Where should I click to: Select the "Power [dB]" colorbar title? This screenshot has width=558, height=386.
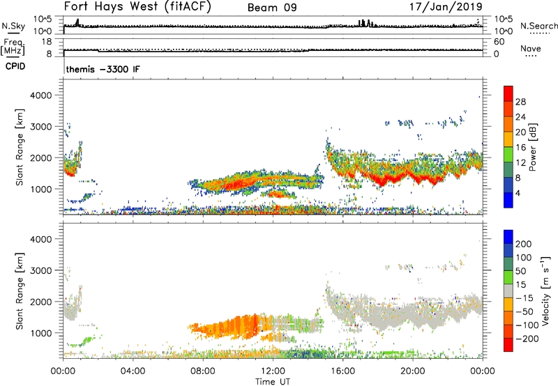[x=533, y=147]
